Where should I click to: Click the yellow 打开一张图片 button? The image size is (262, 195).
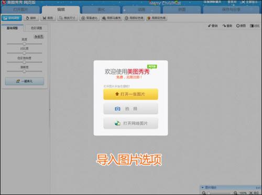(130, 94)
